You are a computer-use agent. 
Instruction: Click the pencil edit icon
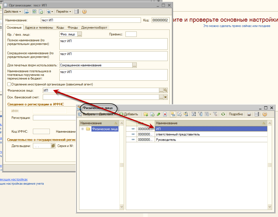pyautogui.click(x=159, y=114)
